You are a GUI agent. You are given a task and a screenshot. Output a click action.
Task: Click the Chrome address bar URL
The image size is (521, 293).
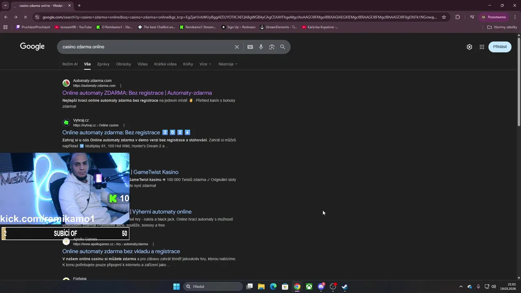coord(239,17)
